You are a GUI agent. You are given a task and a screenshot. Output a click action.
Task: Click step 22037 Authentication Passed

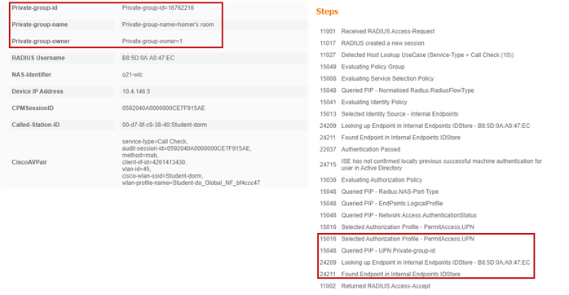point(360,149)
